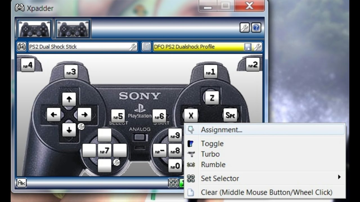Open Xpadder settings wrench icon

244,28
